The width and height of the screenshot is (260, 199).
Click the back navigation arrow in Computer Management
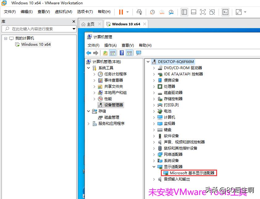[x=89, y=53]
